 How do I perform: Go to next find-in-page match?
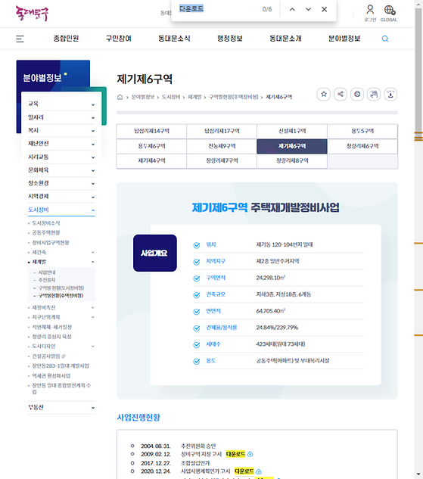[x=308, y=10]
